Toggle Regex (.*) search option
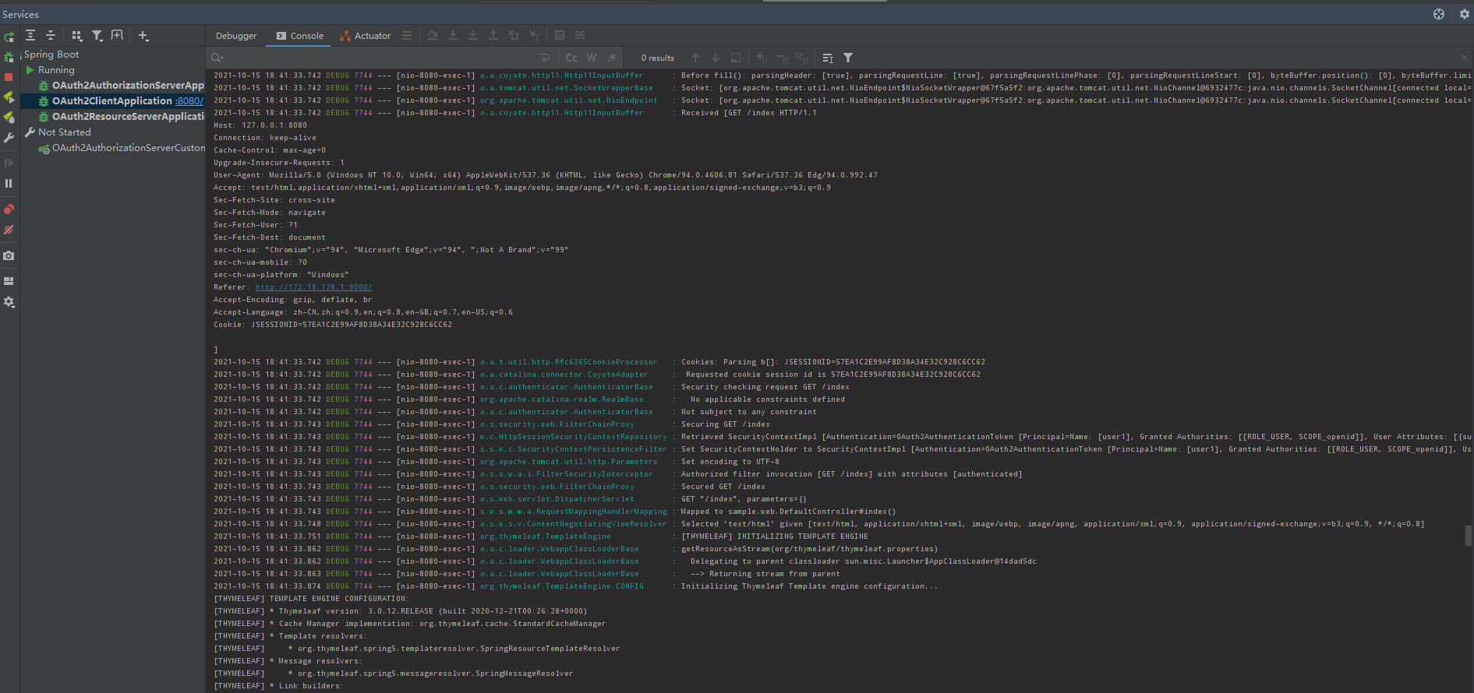The width and height of the screenshot is (1474, 693). click(x=612, y=58)
